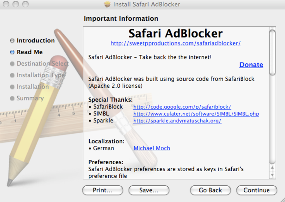Click the Installation step bullet
285x202 pixels.
point(12,87)
